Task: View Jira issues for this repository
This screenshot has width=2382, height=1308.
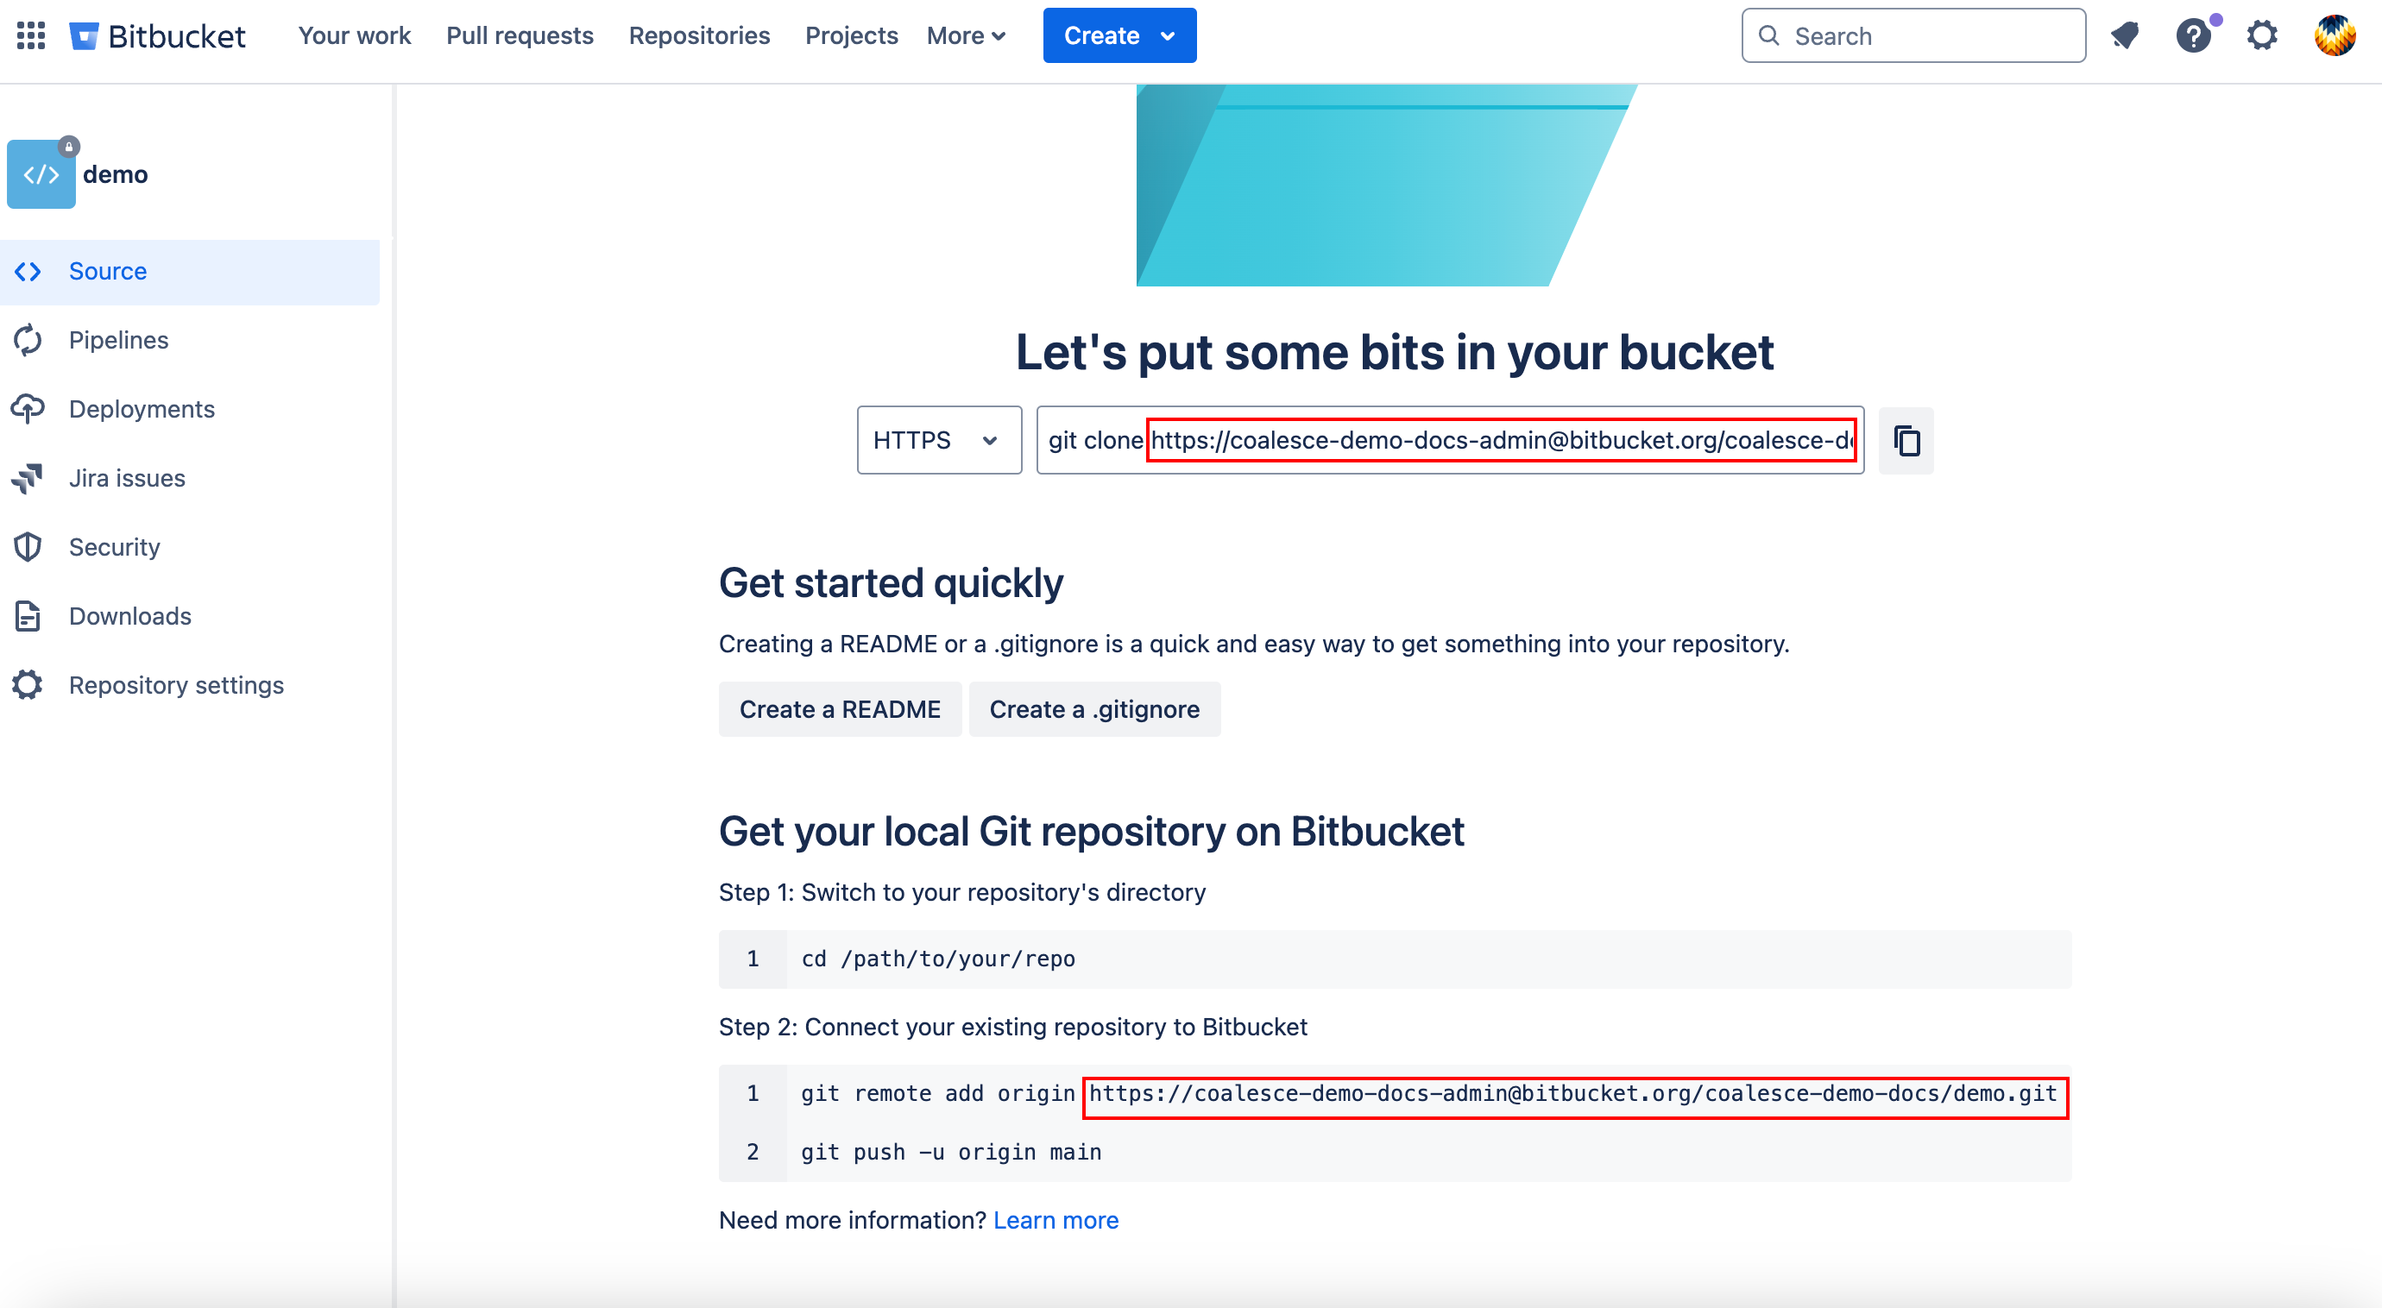Action: [x=128, y=478]
